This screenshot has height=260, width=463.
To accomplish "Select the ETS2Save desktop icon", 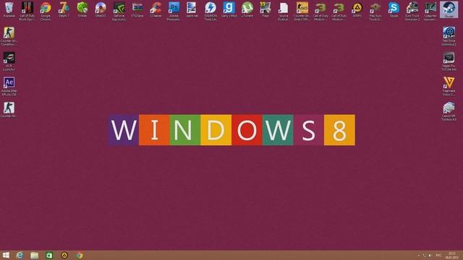I will (x=137, y=9).
